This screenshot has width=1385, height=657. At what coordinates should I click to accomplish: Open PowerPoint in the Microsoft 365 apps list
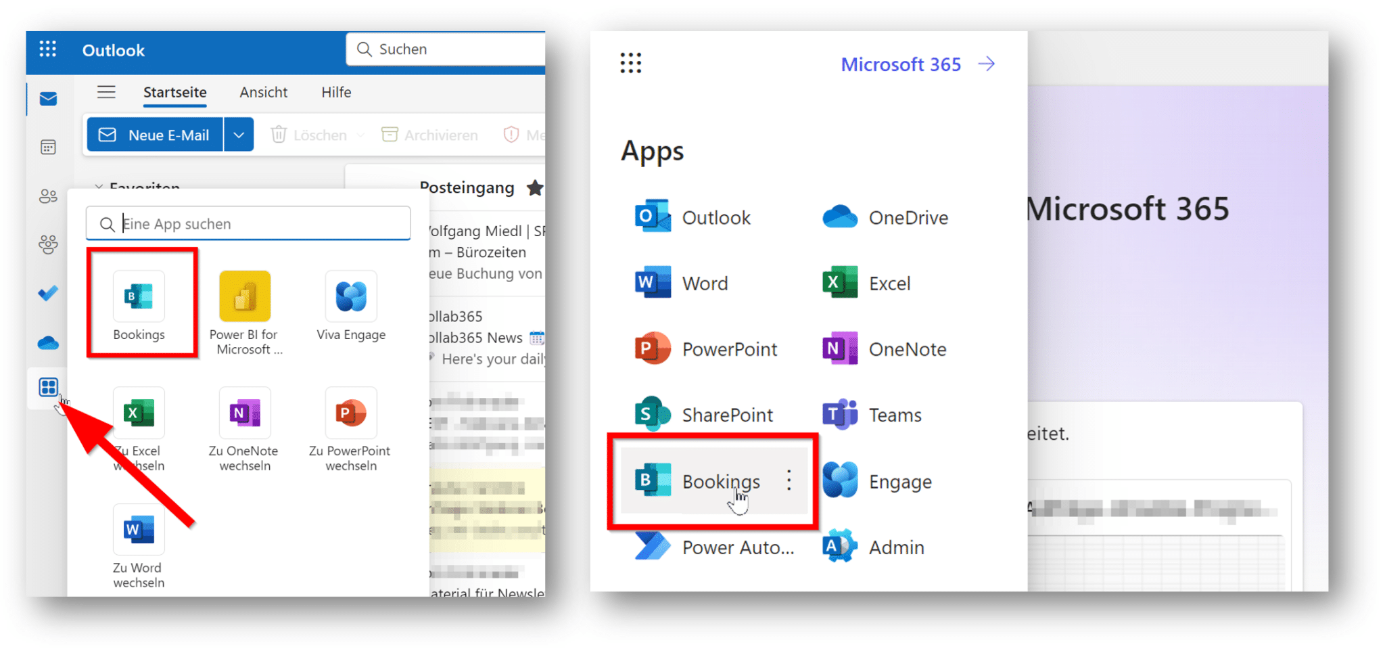click(x=706, y=348)
